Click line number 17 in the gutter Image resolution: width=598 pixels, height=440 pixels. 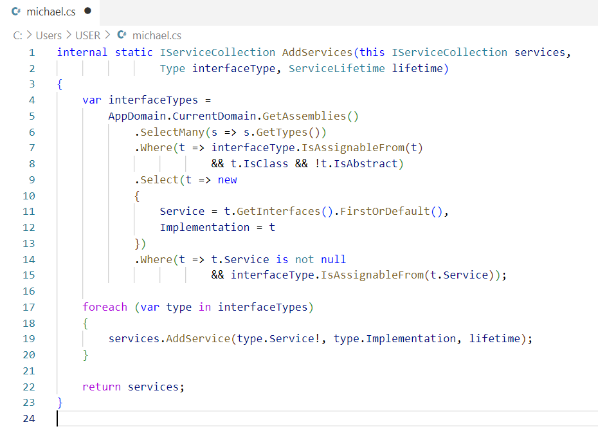coord(29,307)
